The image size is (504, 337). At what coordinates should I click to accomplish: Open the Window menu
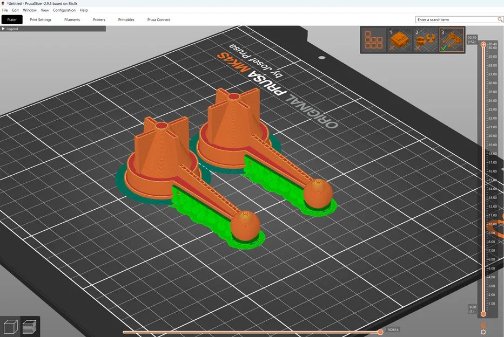[30, 10]
